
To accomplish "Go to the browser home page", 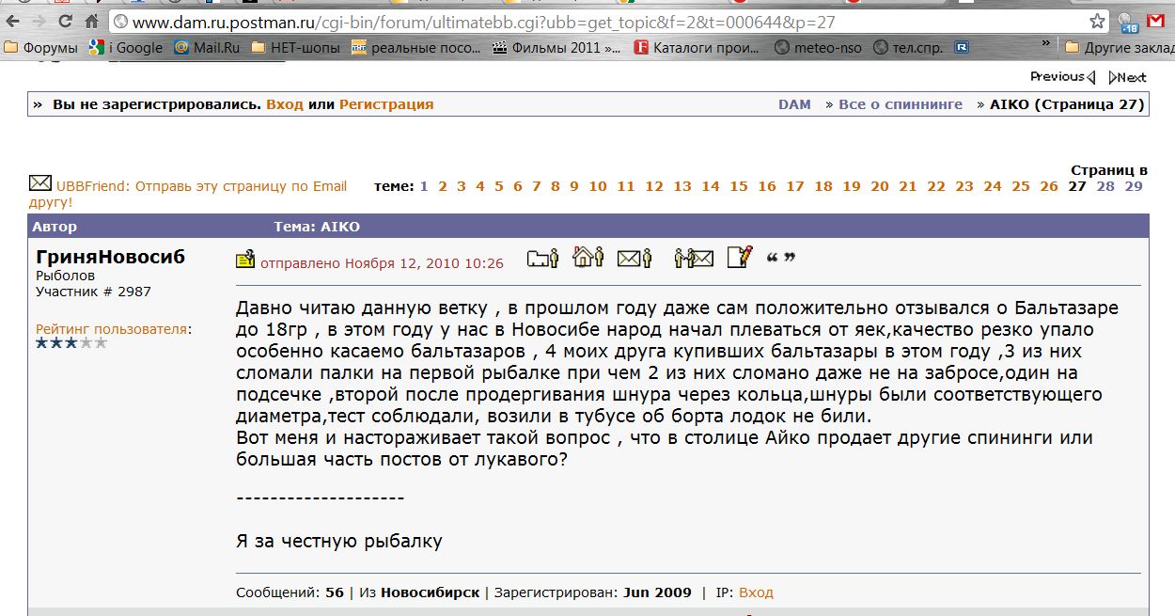I will coord(92,21).
